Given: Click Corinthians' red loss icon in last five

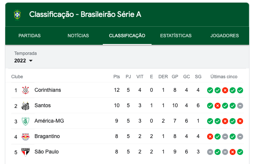Looking at the screenshot, I should click(x=225, y=90).
